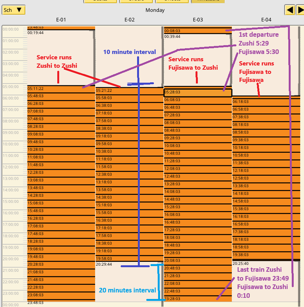Select the 08:18:03 trip in E-04
The image size is (304, 307).
266,125
